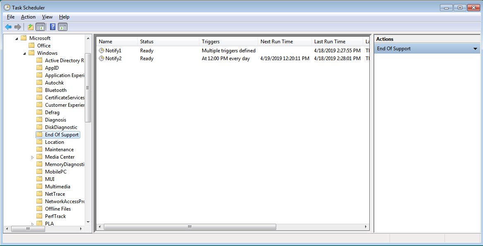This screenshot has width=483, height=246.
Task: Select the Notify1 task
Action: [113, 51]
